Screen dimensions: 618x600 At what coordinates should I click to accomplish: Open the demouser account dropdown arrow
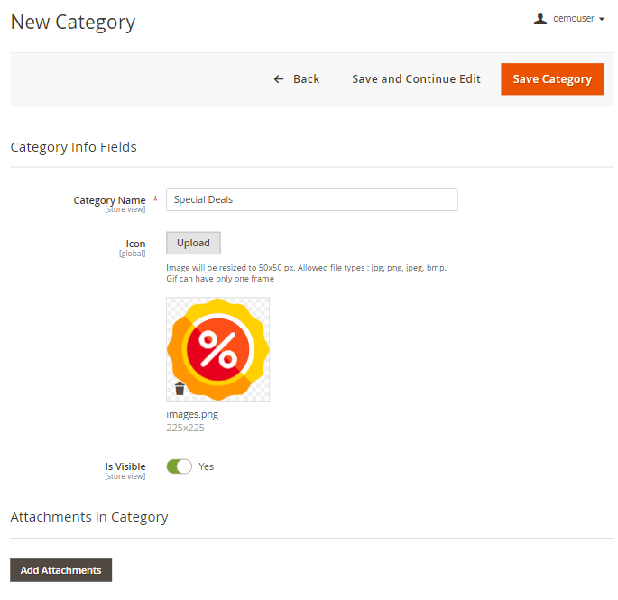tap(602, 19)
